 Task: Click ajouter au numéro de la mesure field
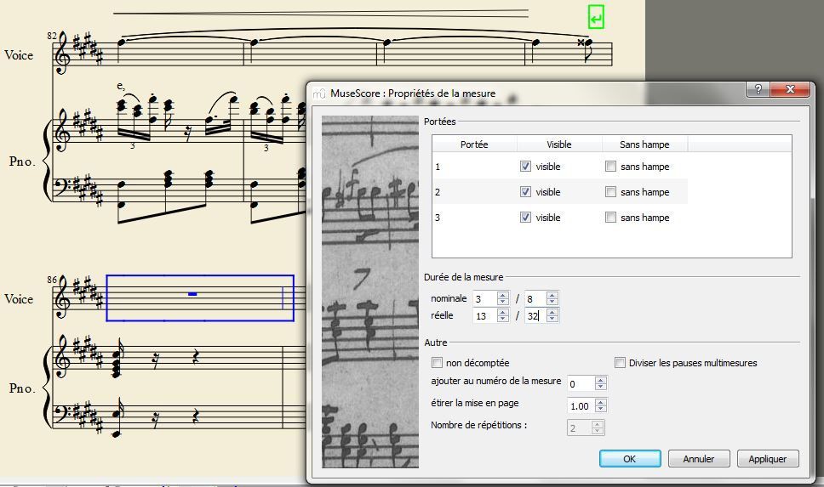581,383
